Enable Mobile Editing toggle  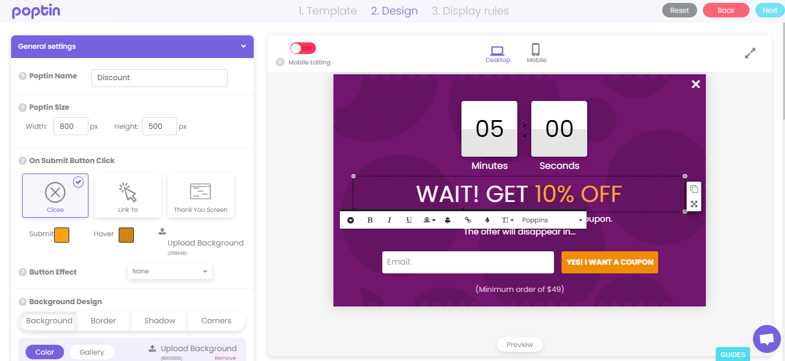point(303,48)
